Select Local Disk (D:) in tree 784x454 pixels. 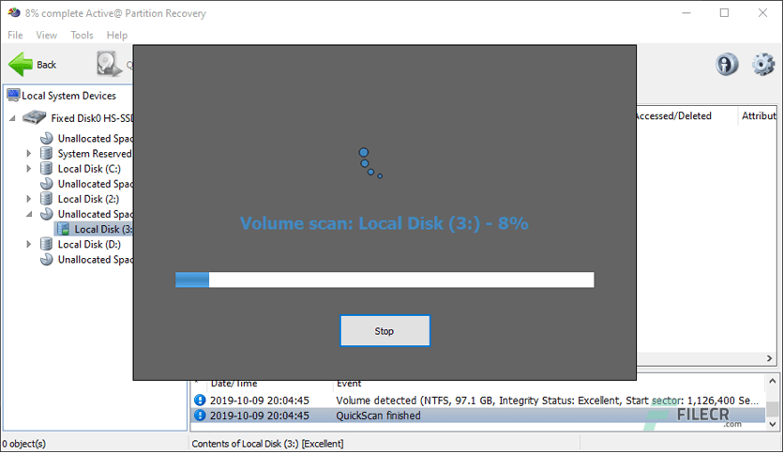pos(89,244)
